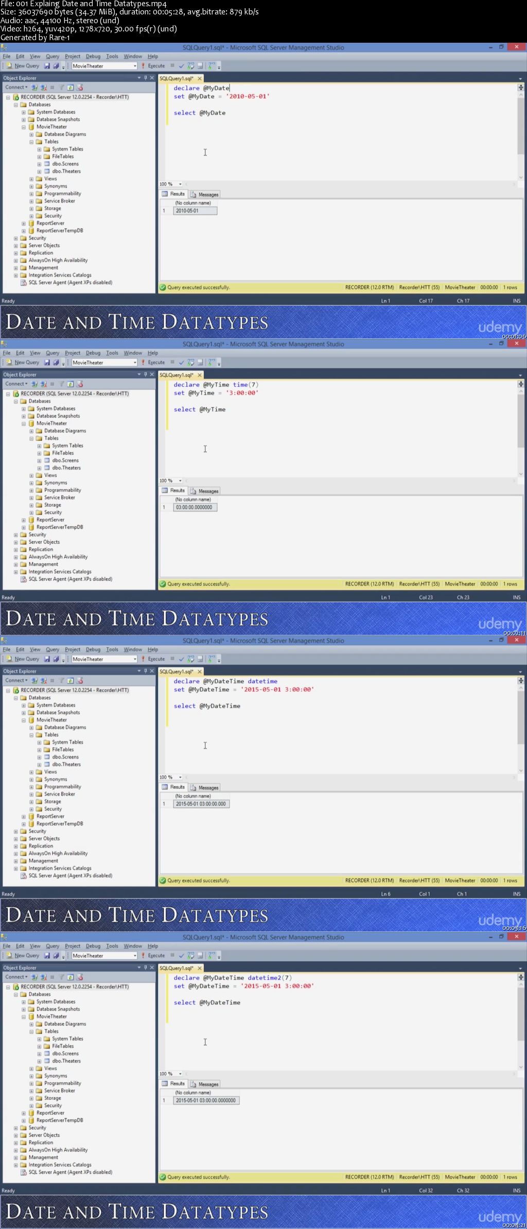Select result cell 2010-05-01

point(195,211)
